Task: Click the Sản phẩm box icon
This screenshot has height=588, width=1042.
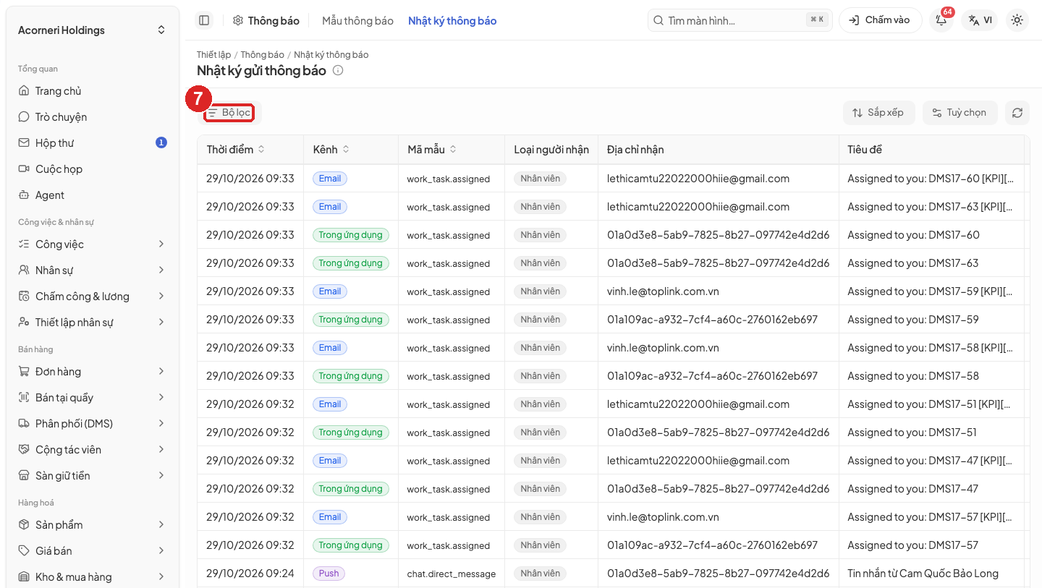Action: (x=24, y=525)
